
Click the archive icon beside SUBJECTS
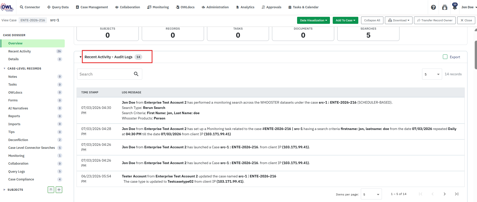(51, 190)
